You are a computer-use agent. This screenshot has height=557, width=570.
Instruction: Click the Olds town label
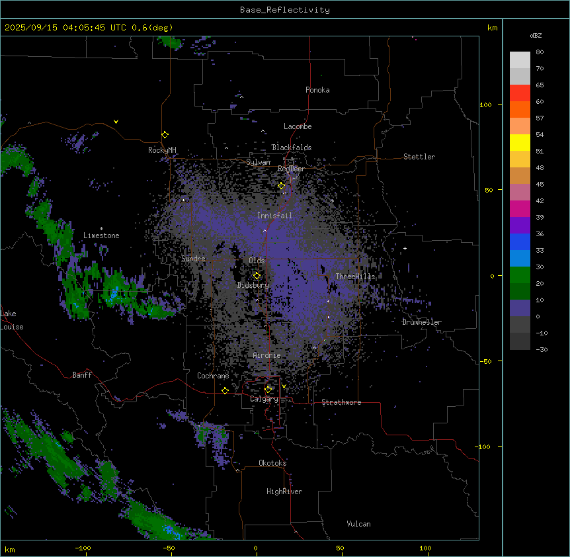257,261
